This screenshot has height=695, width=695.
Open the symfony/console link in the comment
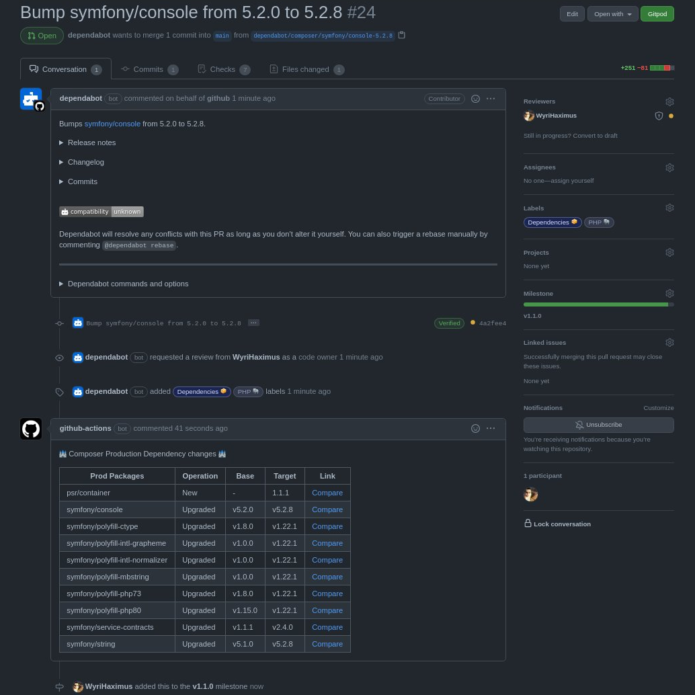(112, 124)
